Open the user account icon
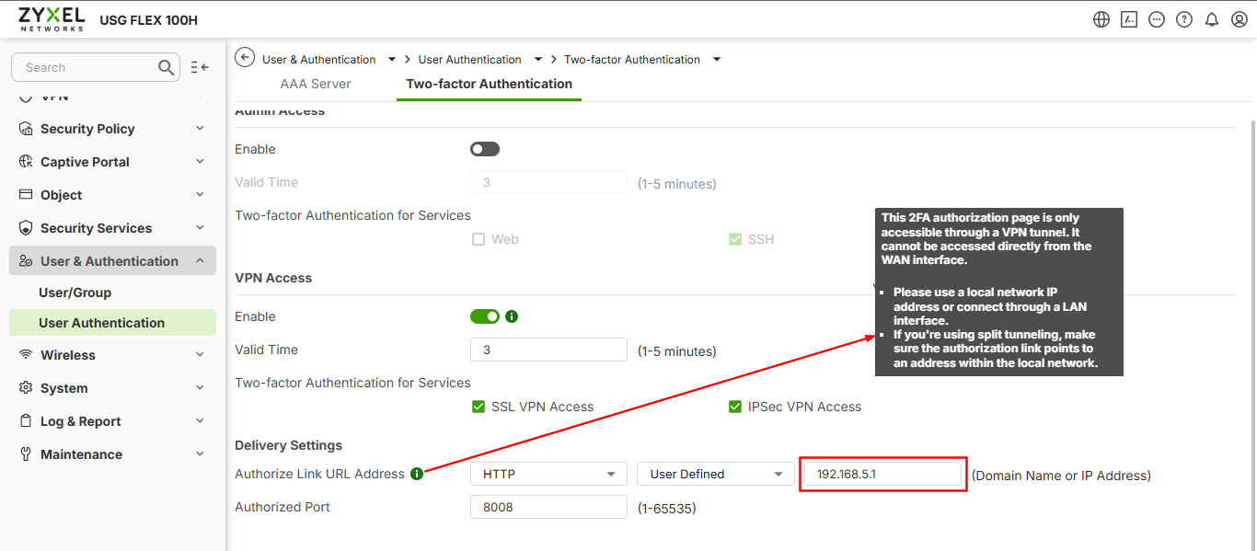 coord(1240,19)
